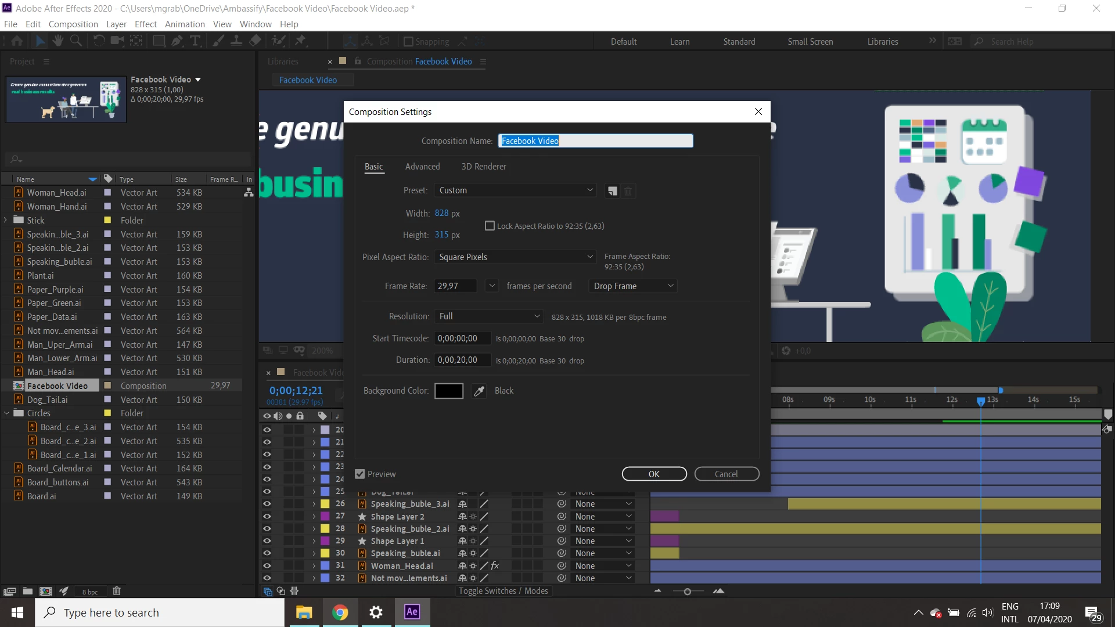
Task: Hide layer 26 Speaking_buble_3.ai
Action: click(x=267, y=504)
